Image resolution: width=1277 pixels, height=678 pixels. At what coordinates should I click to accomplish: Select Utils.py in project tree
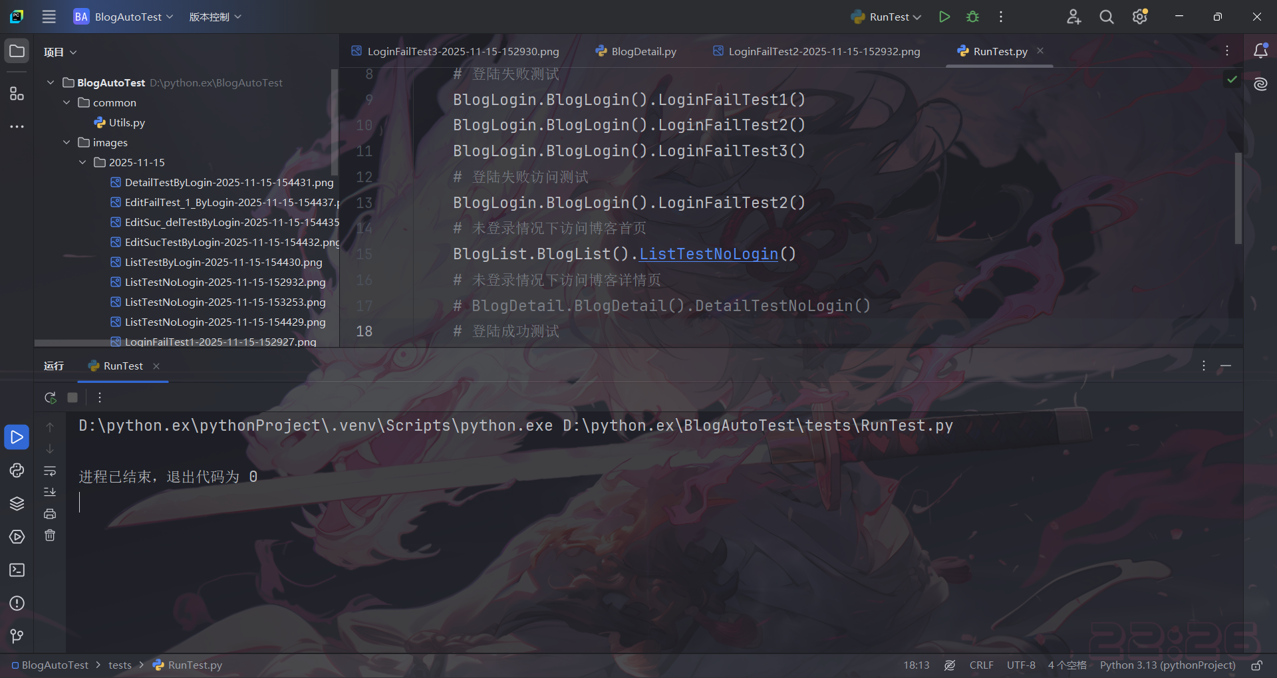pos(120,122)
